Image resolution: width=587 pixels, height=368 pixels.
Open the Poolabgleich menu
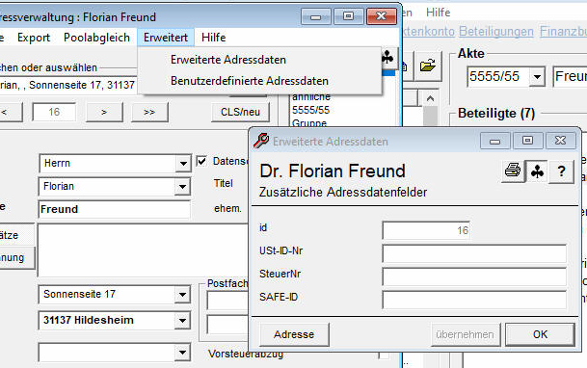[x=96, y=38]
